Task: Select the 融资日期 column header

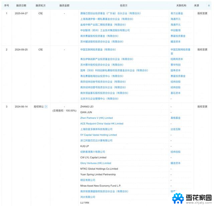Action: coord(21,5)
